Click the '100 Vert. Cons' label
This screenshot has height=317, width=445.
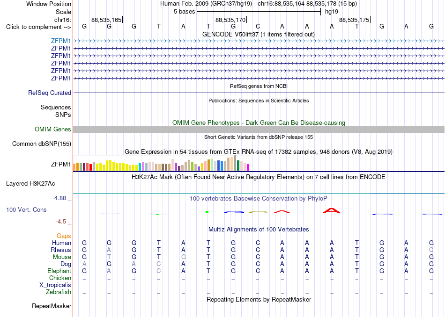(x=26, y=209)
